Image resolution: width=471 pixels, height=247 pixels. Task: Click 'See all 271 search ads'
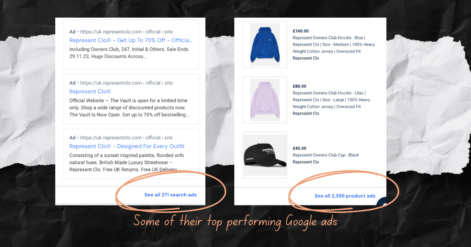[x=170, y=195]
